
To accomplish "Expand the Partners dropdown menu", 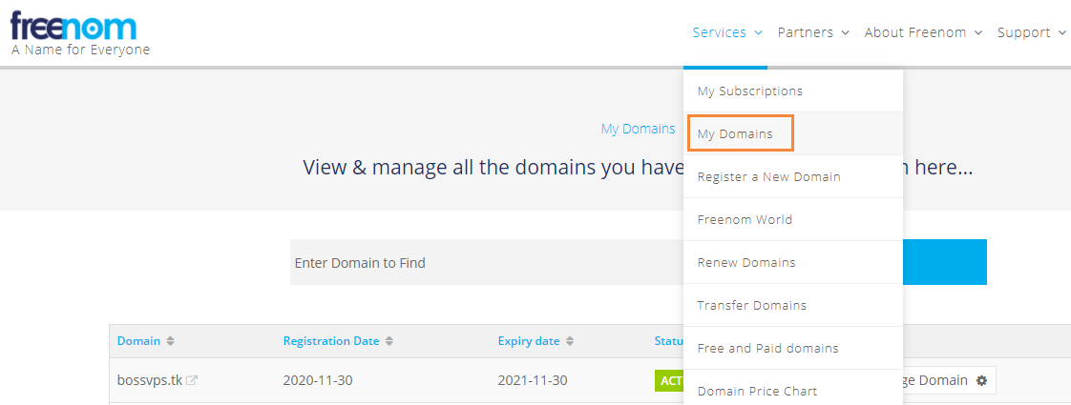I will click(812, 32).
